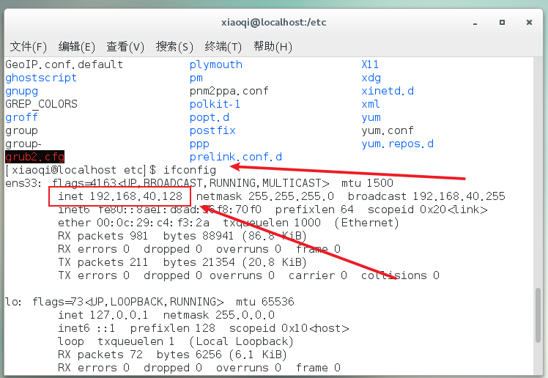
Task: Maximize the terminal window
Action: (x=502, y=23)
